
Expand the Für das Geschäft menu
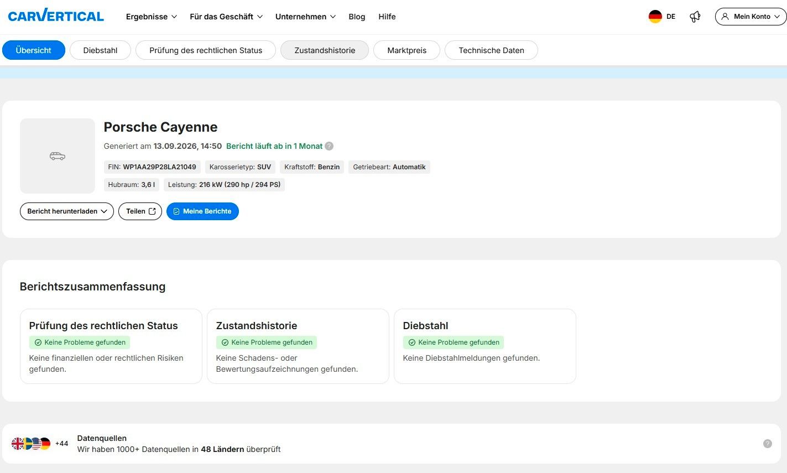point(226,17)
